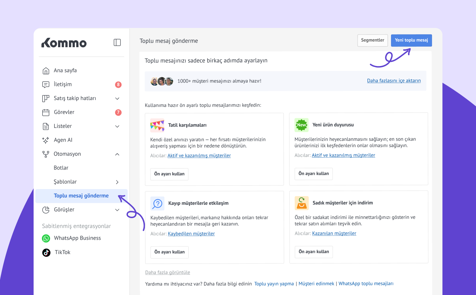Open the Segmentler button
This screenshot has width=476, height=295.
[x=372, y=40]
